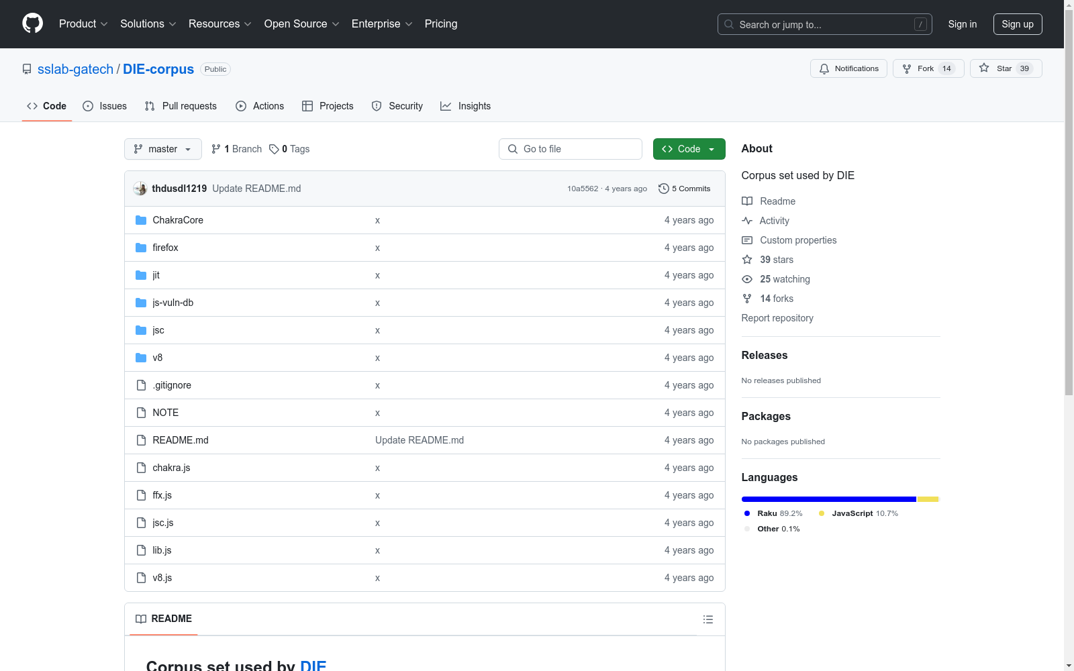The width and height of the screenshot is (1074, 671).
Task: Click the stars icon in About
Action: point(747,260)
